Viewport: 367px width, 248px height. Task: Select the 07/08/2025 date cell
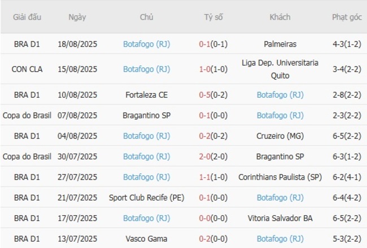pos(77,115)
